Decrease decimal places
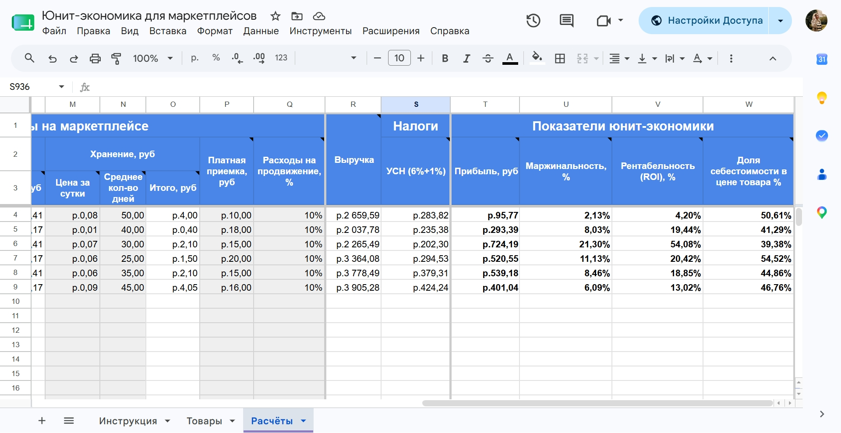Image resolution: width=841 pixels, height=433 pixels. [x=237, y=58]
